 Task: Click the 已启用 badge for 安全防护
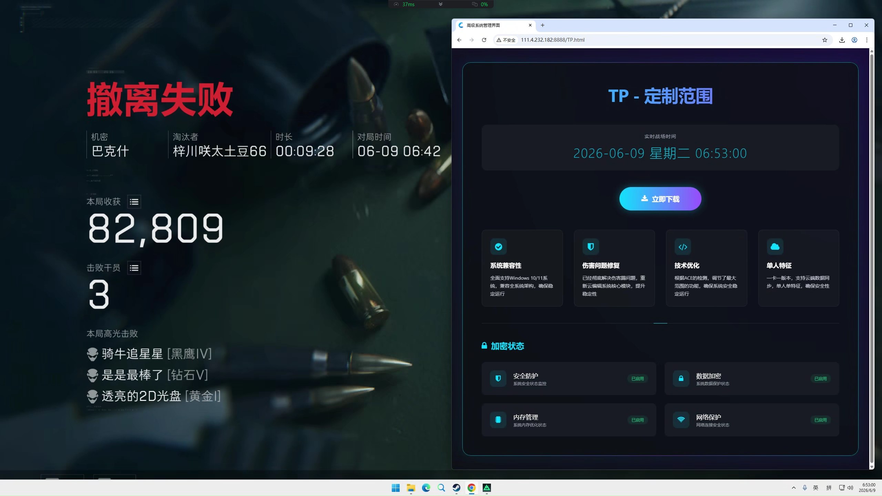pos(637,379)
